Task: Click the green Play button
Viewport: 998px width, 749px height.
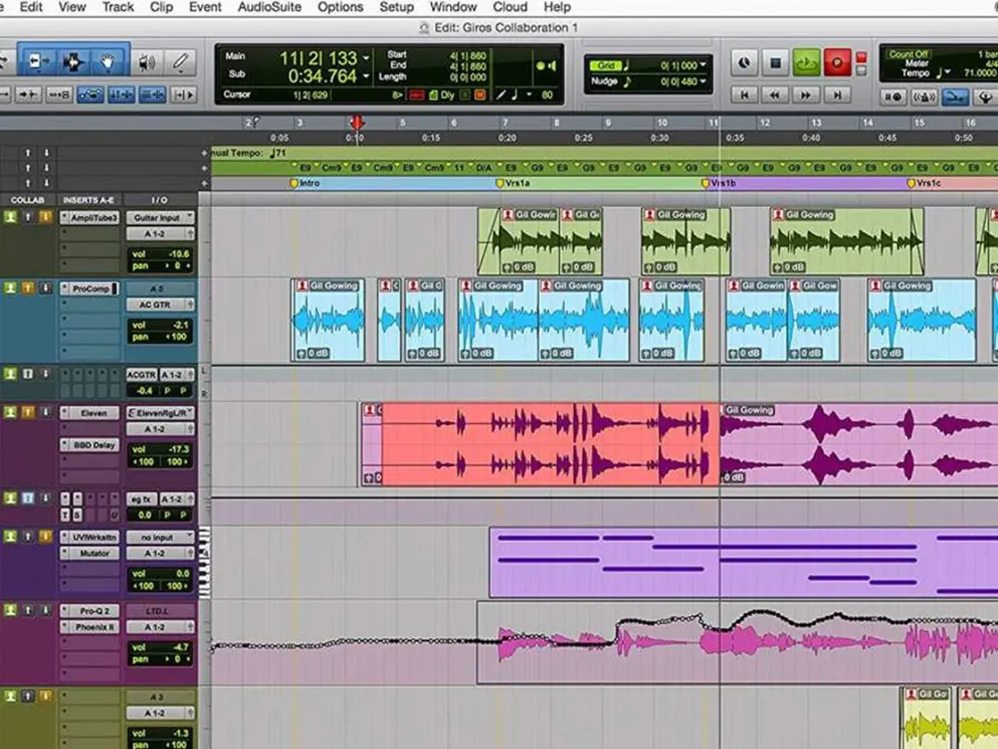Action: point(807,63)
